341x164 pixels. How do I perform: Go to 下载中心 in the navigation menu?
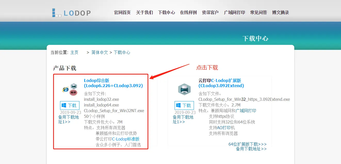click(x=166, y=12)
